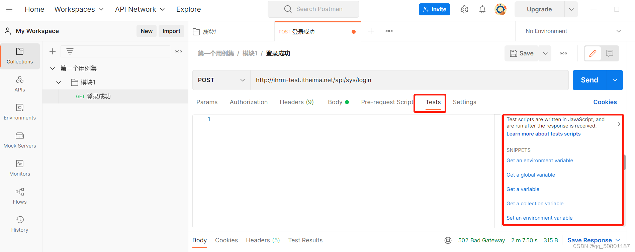Open the hamburger menu icon
Viewport: 635px width, 252px height.
9,9
